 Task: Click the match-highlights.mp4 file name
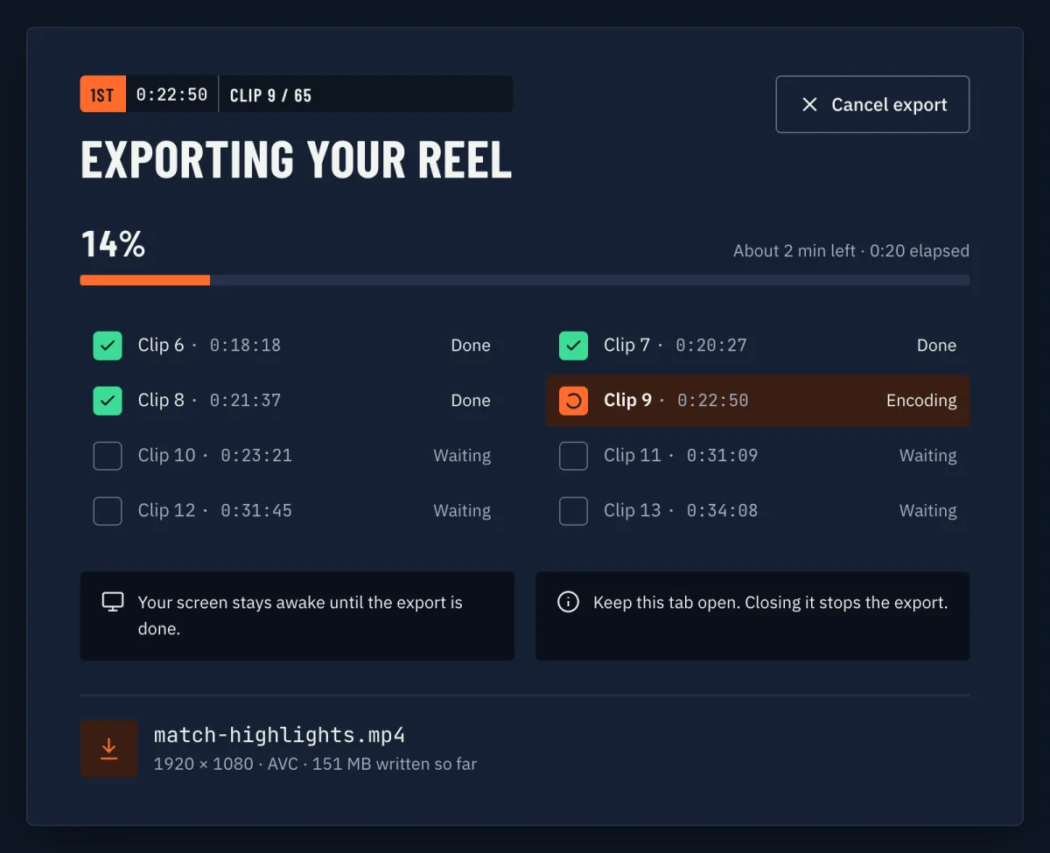[x=279, y=735]
